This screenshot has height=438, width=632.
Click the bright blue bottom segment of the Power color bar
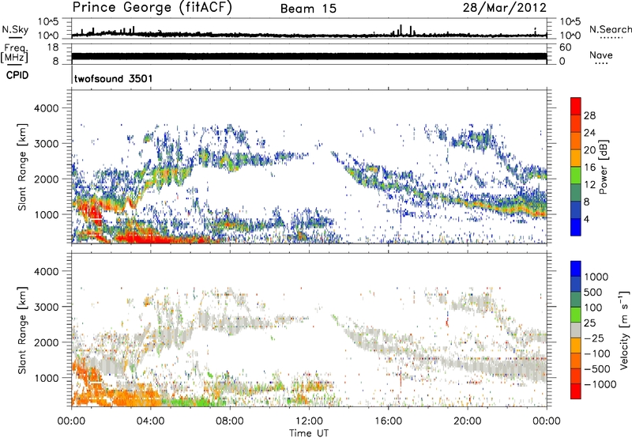pyautogui.click(x=576, y=227)
